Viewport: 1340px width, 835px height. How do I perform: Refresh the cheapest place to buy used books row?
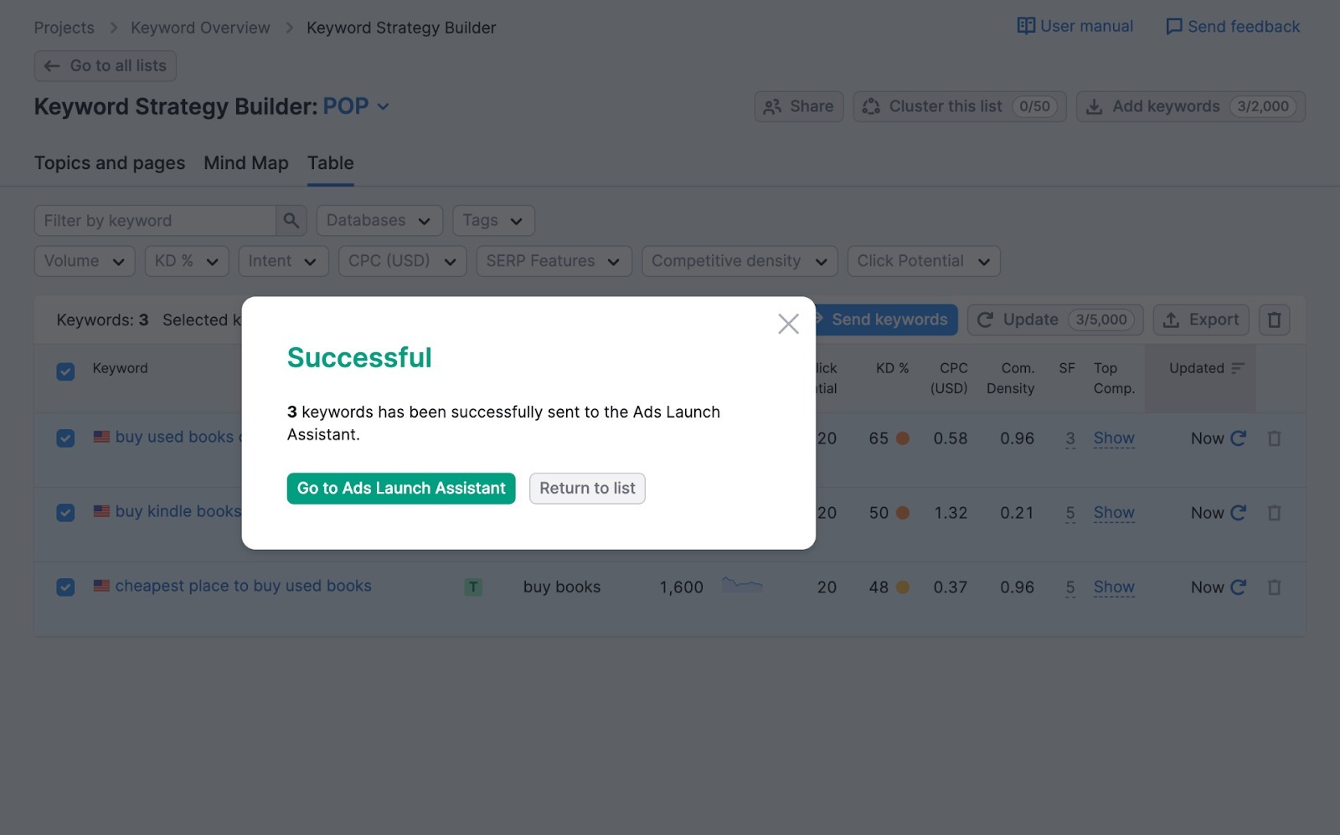(1239, 587)
